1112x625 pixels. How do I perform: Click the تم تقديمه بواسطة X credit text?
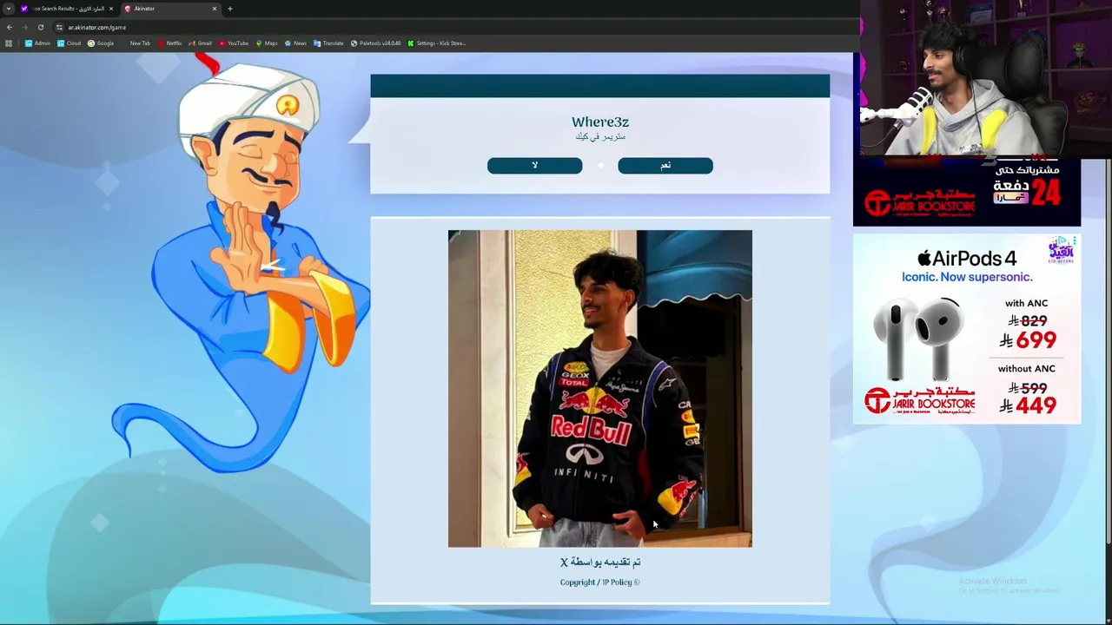click(600, 562)
